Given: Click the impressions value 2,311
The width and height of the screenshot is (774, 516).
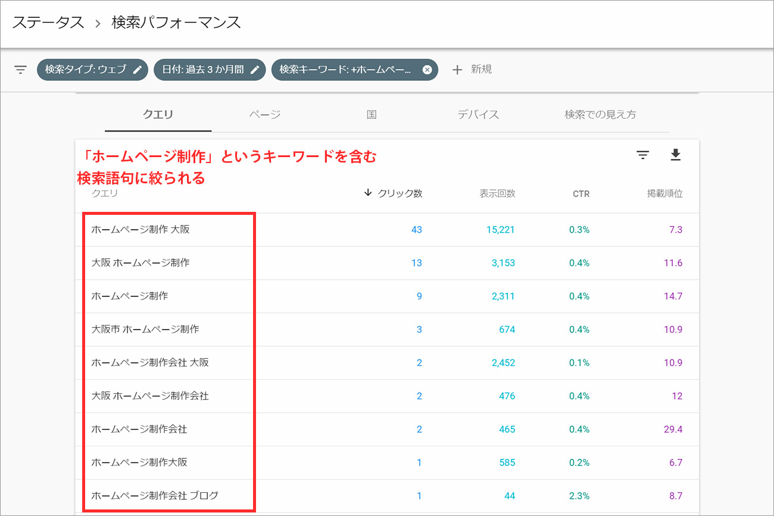Looking at the screenshot, I should (503, 296).
